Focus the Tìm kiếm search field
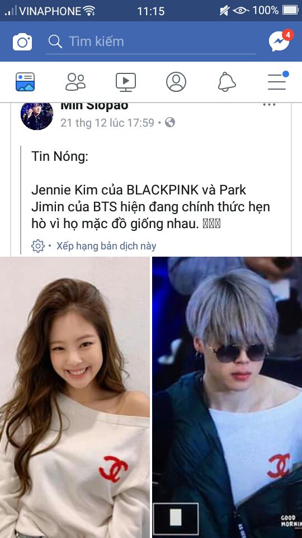The height and width of the screenshot is (538, 302). click(x=151, y=42)
